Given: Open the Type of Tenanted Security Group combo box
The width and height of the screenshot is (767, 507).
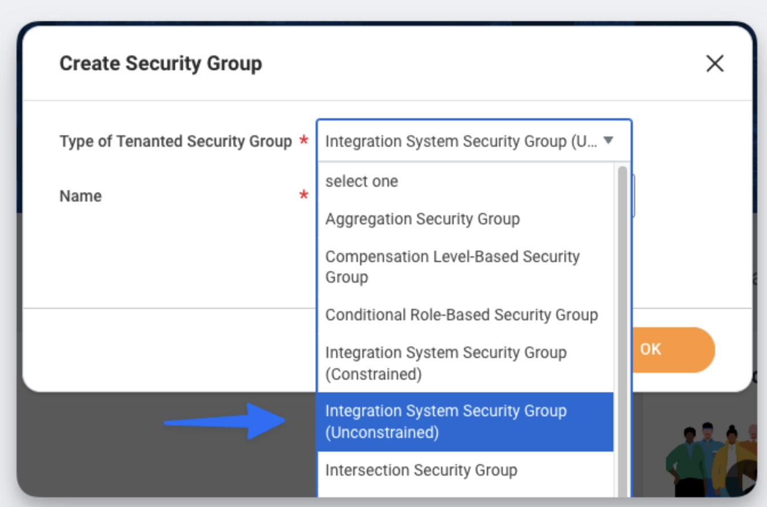Looking at the screenshot, I should pyautogui.click(x=461, y=140).
